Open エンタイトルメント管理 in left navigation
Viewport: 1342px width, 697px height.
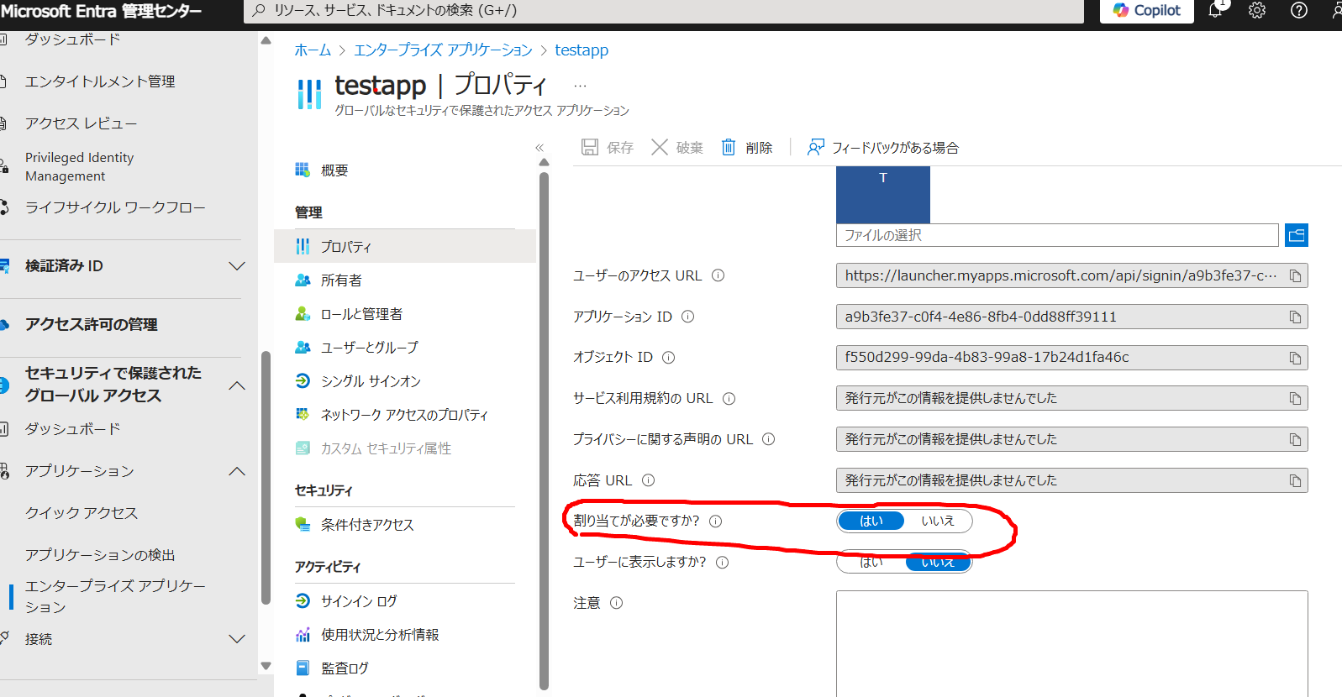pos(100,81)
